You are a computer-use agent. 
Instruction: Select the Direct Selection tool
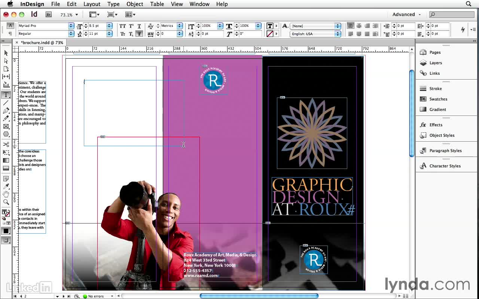tap(6, 61)
